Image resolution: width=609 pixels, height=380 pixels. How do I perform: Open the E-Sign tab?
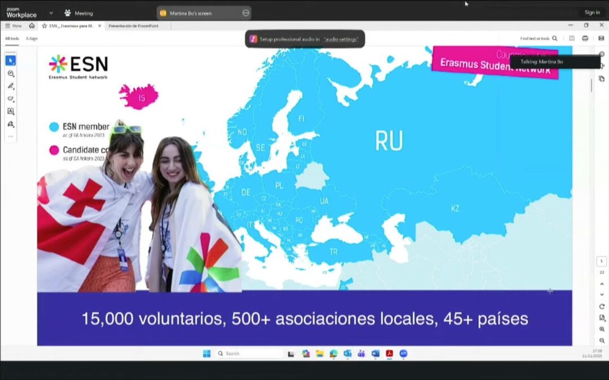(x=32, y=38)
